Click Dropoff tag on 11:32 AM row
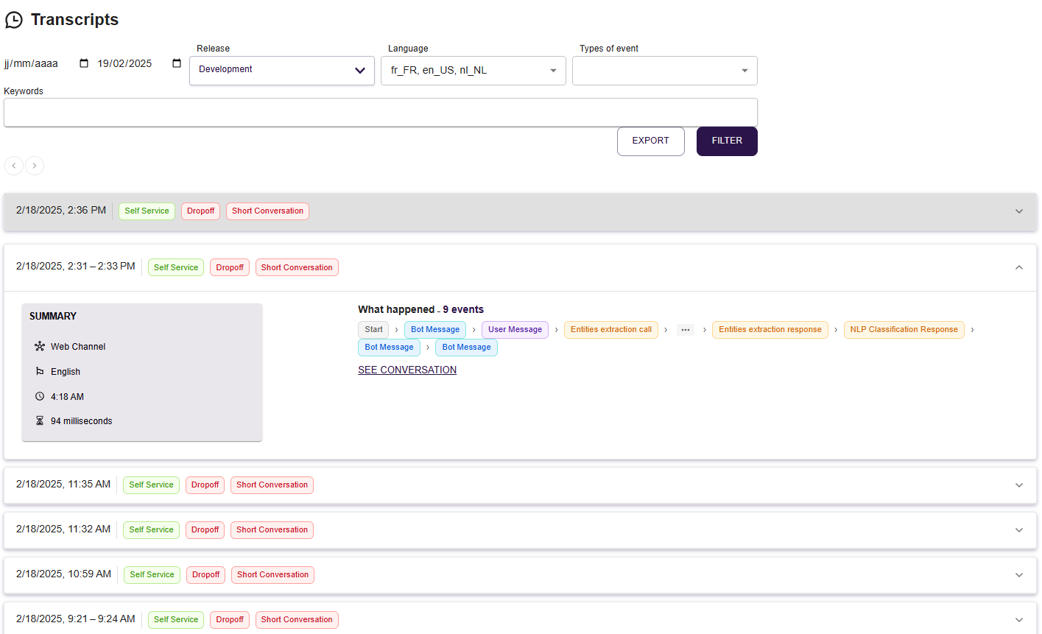 pyautogui.click(x=205, y=530)
